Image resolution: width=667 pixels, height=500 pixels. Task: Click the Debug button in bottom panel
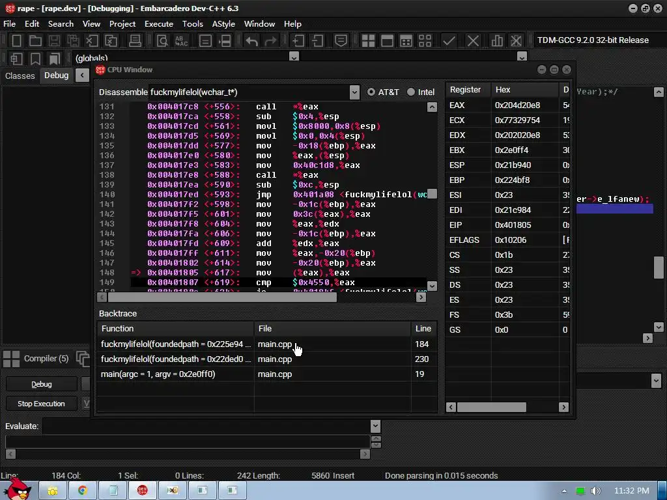point(41,384)
